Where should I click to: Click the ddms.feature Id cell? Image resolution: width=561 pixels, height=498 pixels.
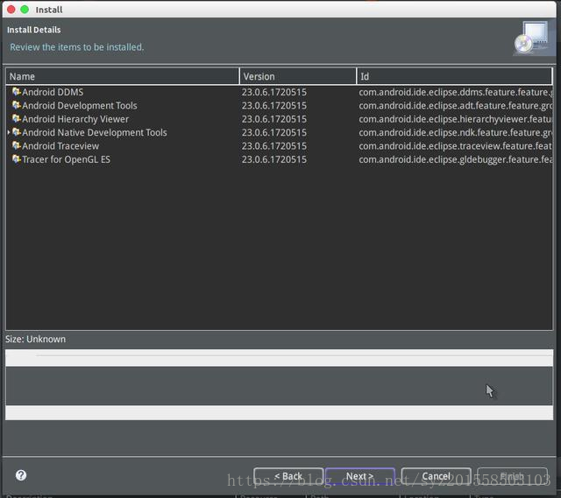click(x=456, y=92)
